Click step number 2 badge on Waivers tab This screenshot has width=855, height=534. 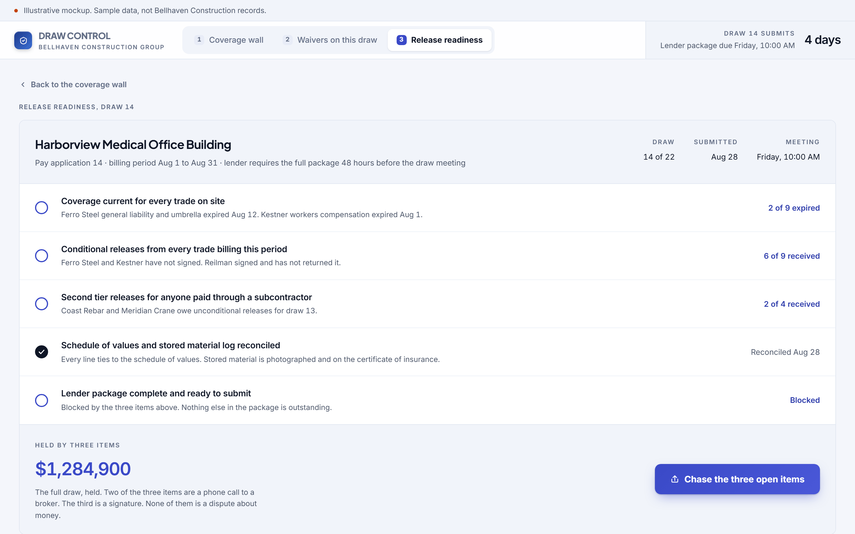(x=288, y=39)
